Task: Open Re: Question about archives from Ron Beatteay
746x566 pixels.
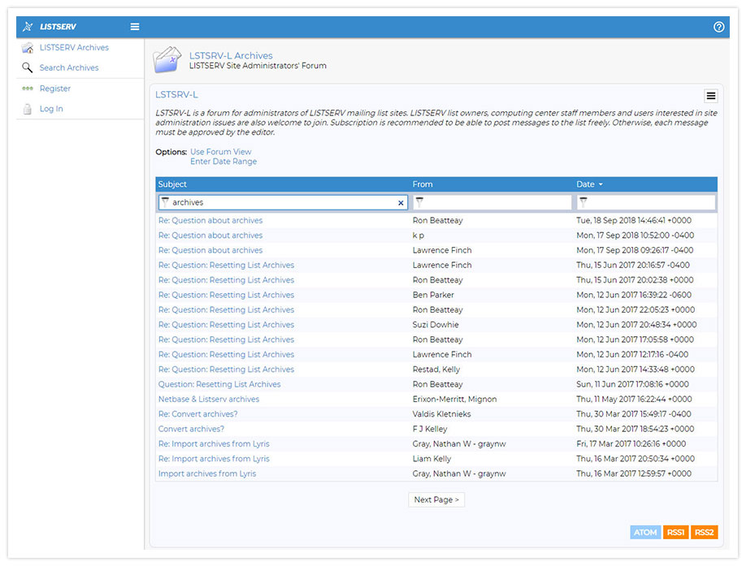Action: (x=210, y=221)
